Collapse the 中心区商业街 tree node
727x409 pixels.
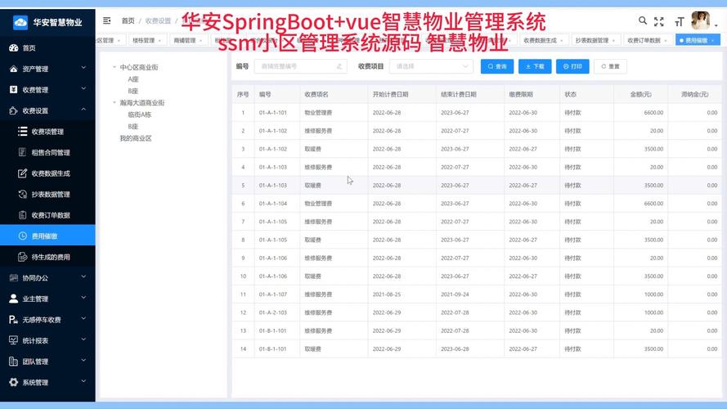(x=114, y=68)
